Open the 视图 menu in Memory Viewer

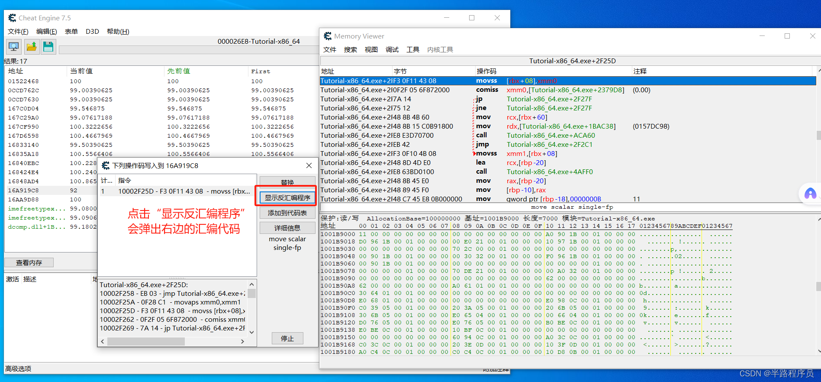tap(371, 50)
